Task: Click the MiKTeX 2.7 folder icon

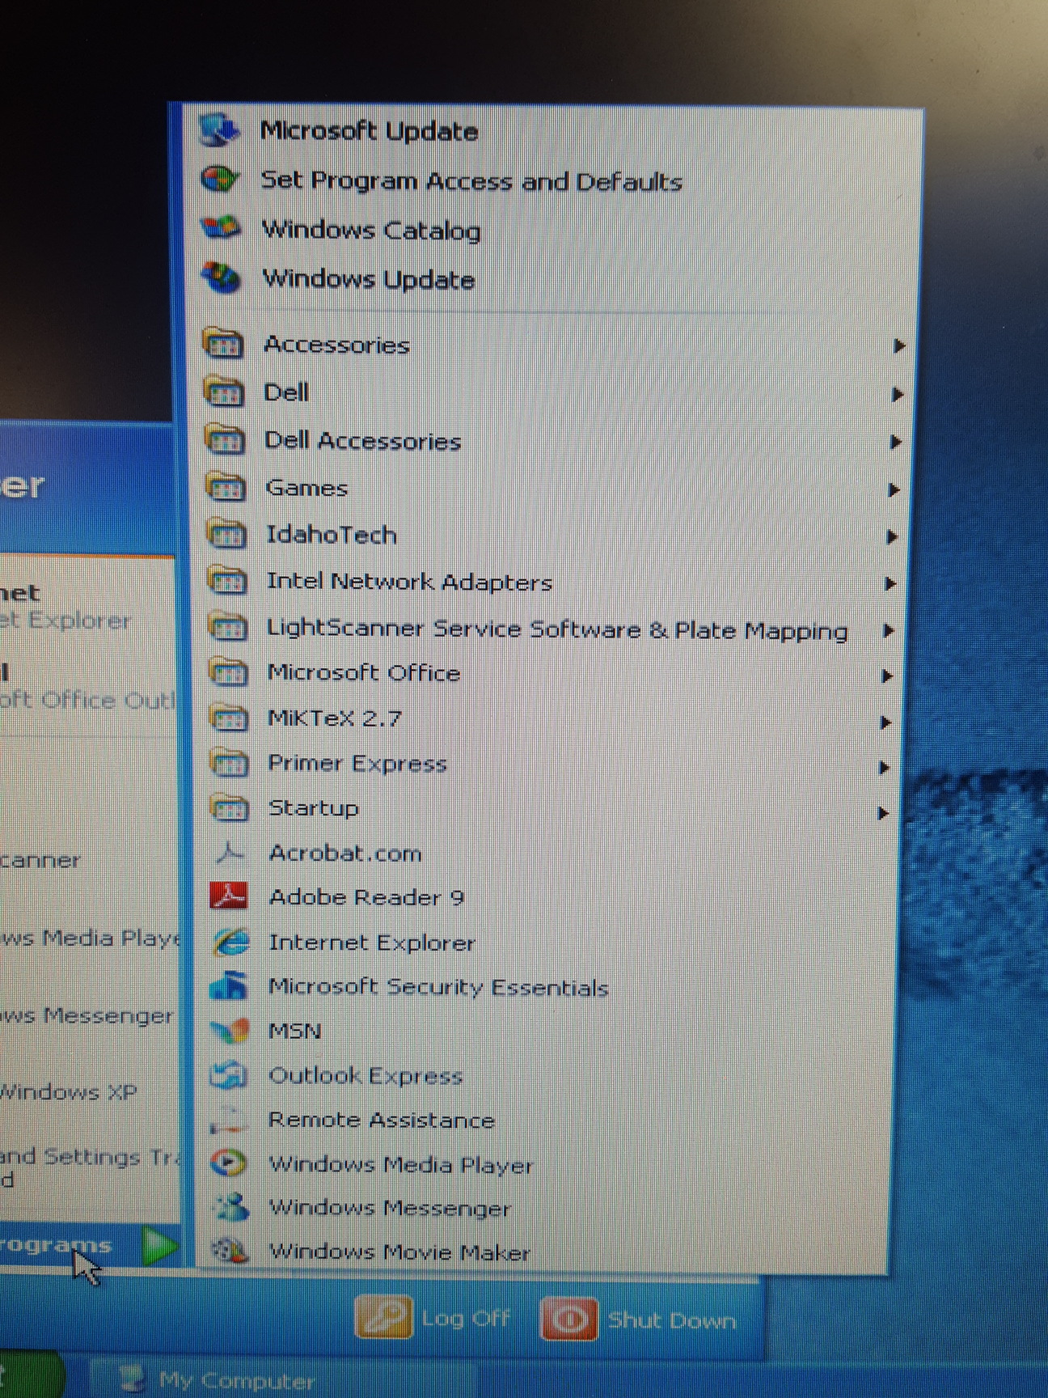Action: tap(229, 718)
